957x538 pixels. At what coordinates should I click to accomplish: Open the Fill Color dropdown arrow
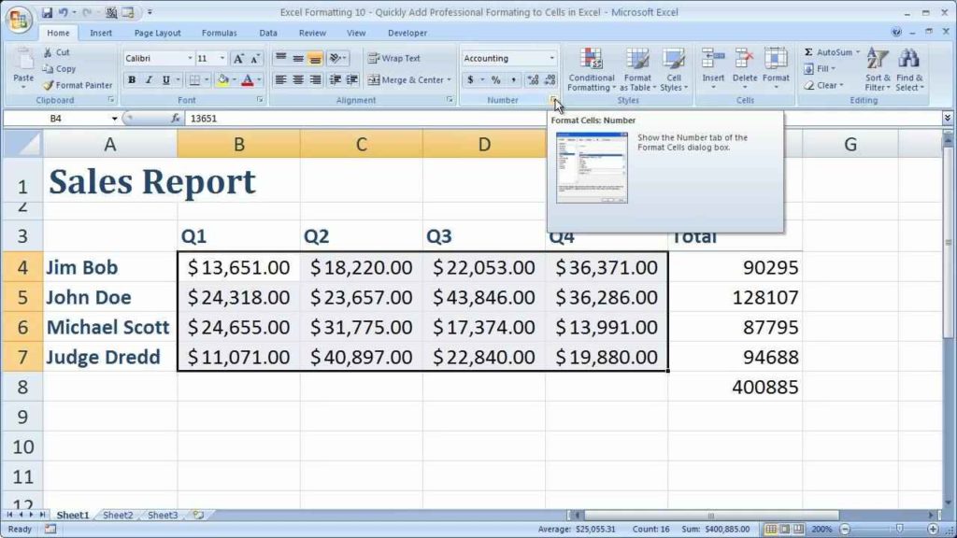pyautogui.click(x=236, y=78)
